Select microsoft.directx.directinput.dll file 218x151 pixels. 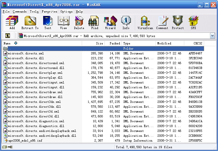click(36, 87)
